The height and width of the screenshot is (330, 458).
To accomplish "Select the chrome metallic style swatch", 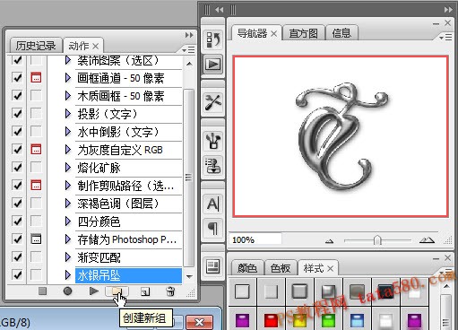I will click(x=328, y=291).
